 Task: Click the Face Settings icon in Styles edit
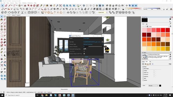tap(145, 64)
